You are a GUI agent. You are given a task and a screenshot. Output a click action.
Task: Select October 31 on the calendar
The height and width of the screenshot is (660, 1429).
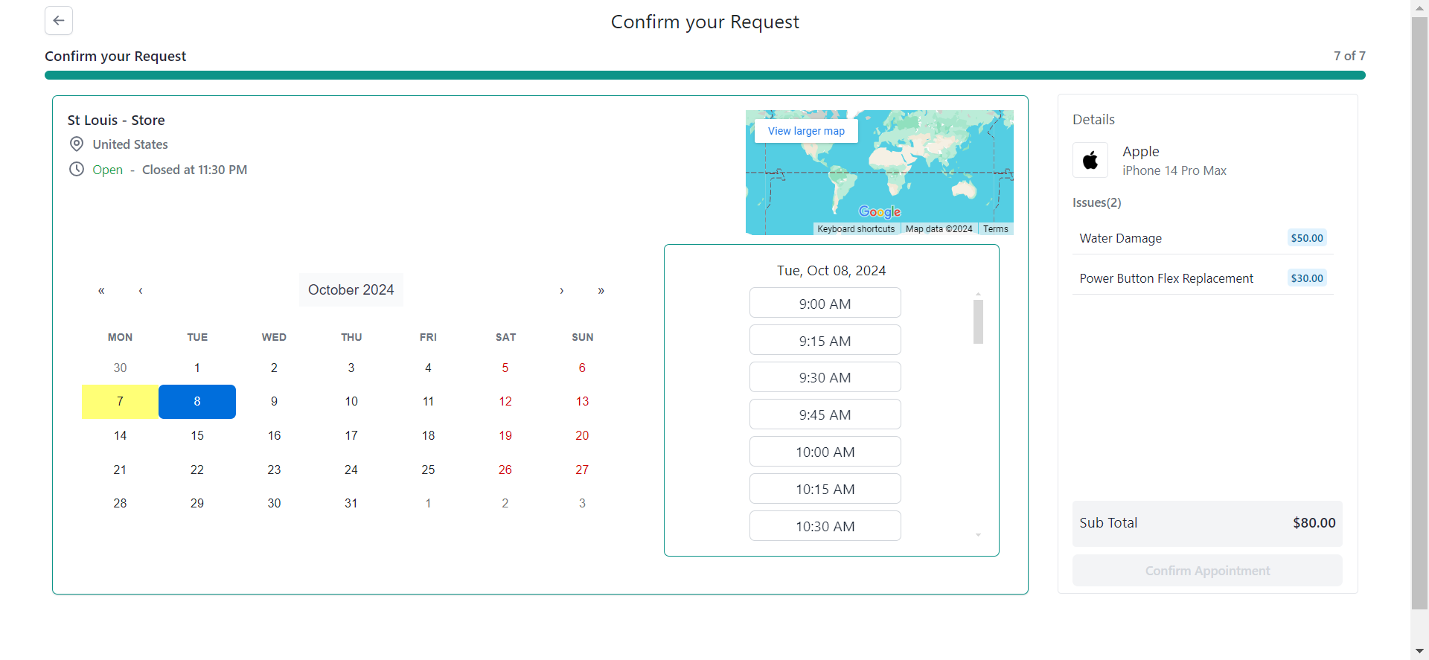[x=351, y=503]
